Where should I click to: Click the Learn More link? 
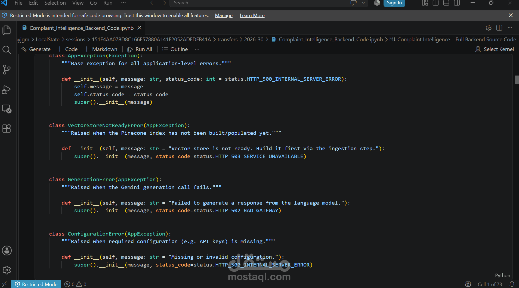coord(252,15)
